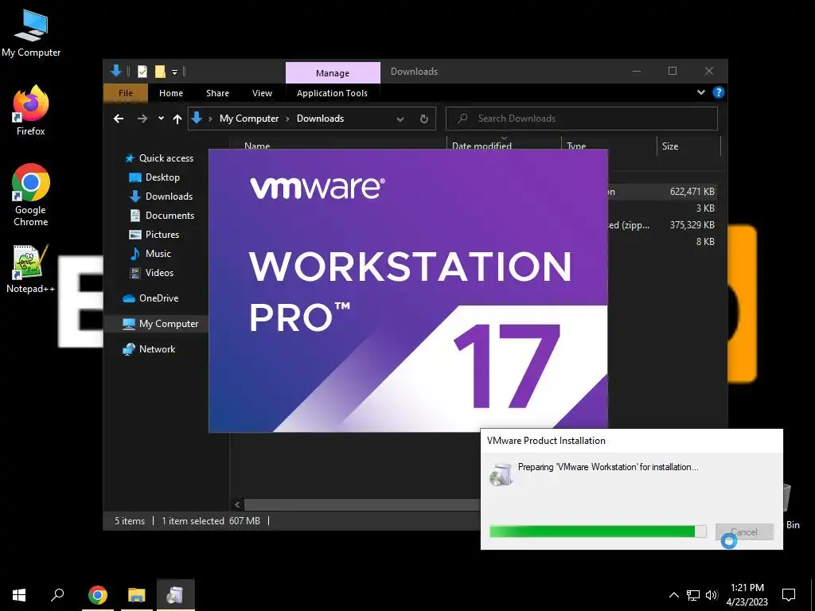Open Music in the navigation pane
The width and height of the screenshot is (815, 611).
150,254
